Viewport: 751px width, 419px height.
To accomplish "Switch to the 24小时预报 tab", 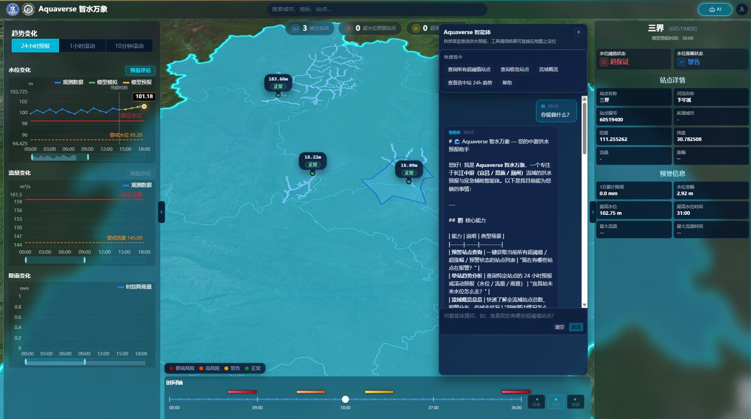I will (x=35, y=46).
